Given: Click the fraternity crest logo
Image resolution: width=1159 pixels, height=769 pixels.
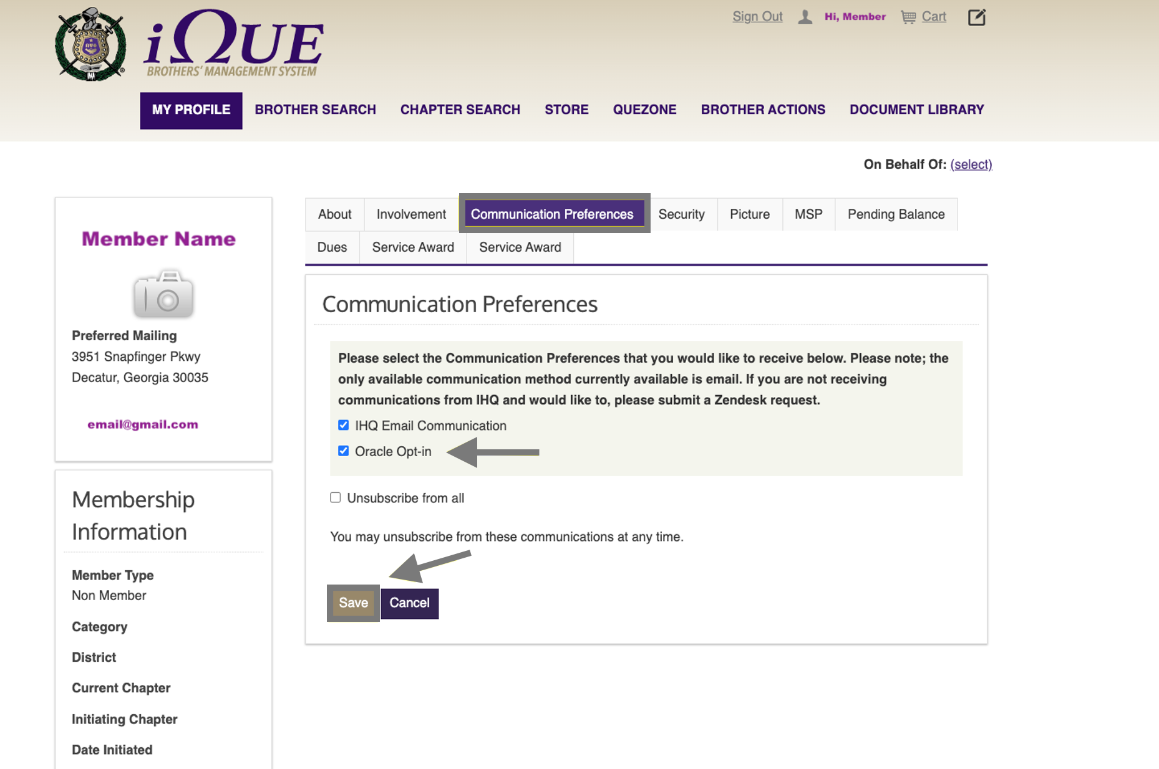Looking at the screenshot, I should pos(90,45).
